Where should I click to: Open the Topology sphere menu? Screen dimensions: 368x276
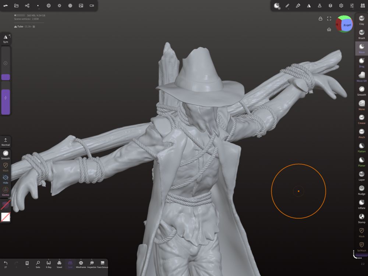[49, 6]
